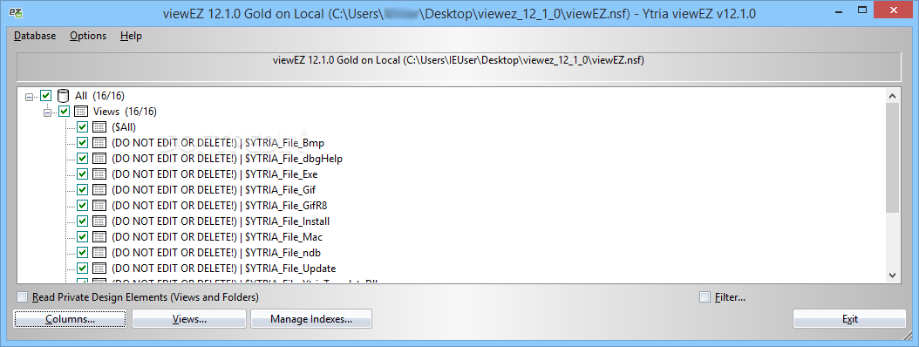The image size is (919, 347).
Task: Select the $YTRIA_File_Mac row text
Action: coord(217,237)
